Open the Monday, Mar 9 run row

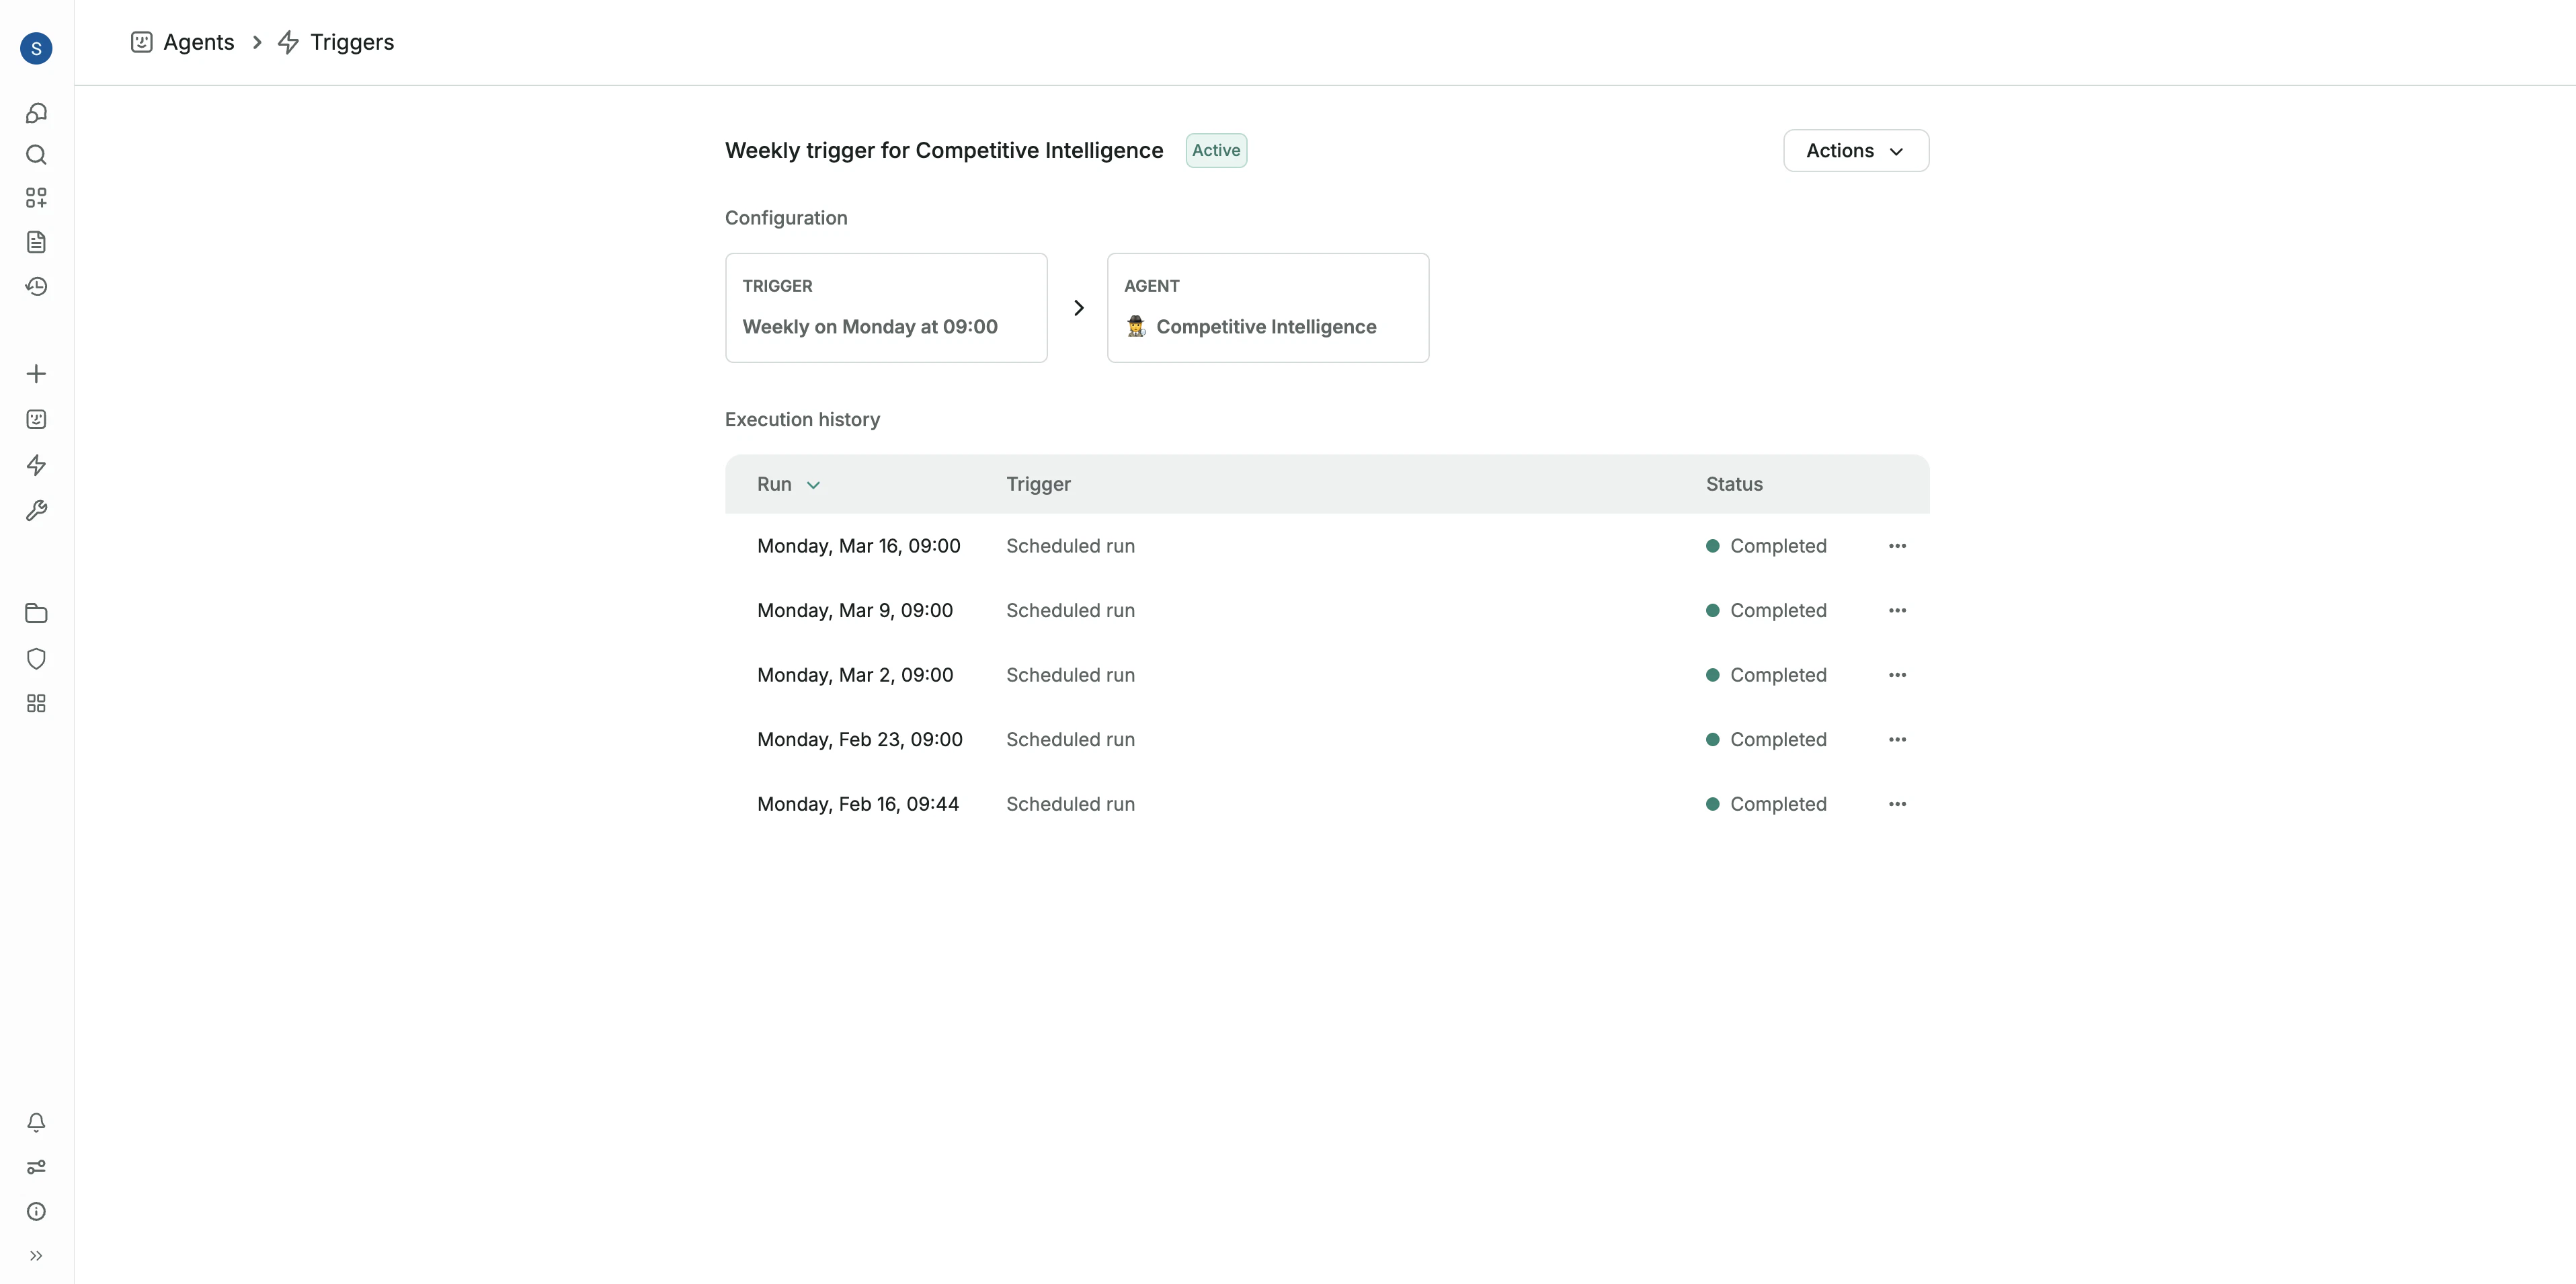click(855, 611)
